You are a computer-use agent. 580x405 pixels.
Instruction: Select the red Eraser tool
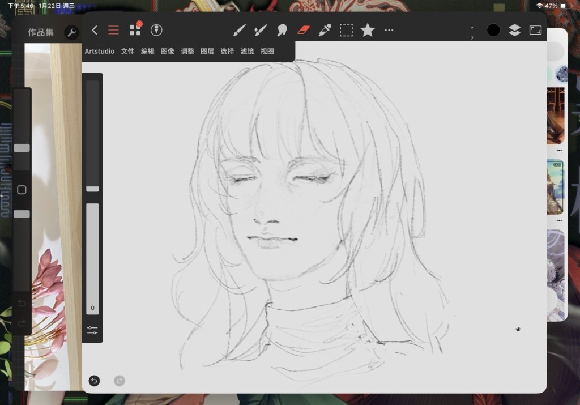304,30
